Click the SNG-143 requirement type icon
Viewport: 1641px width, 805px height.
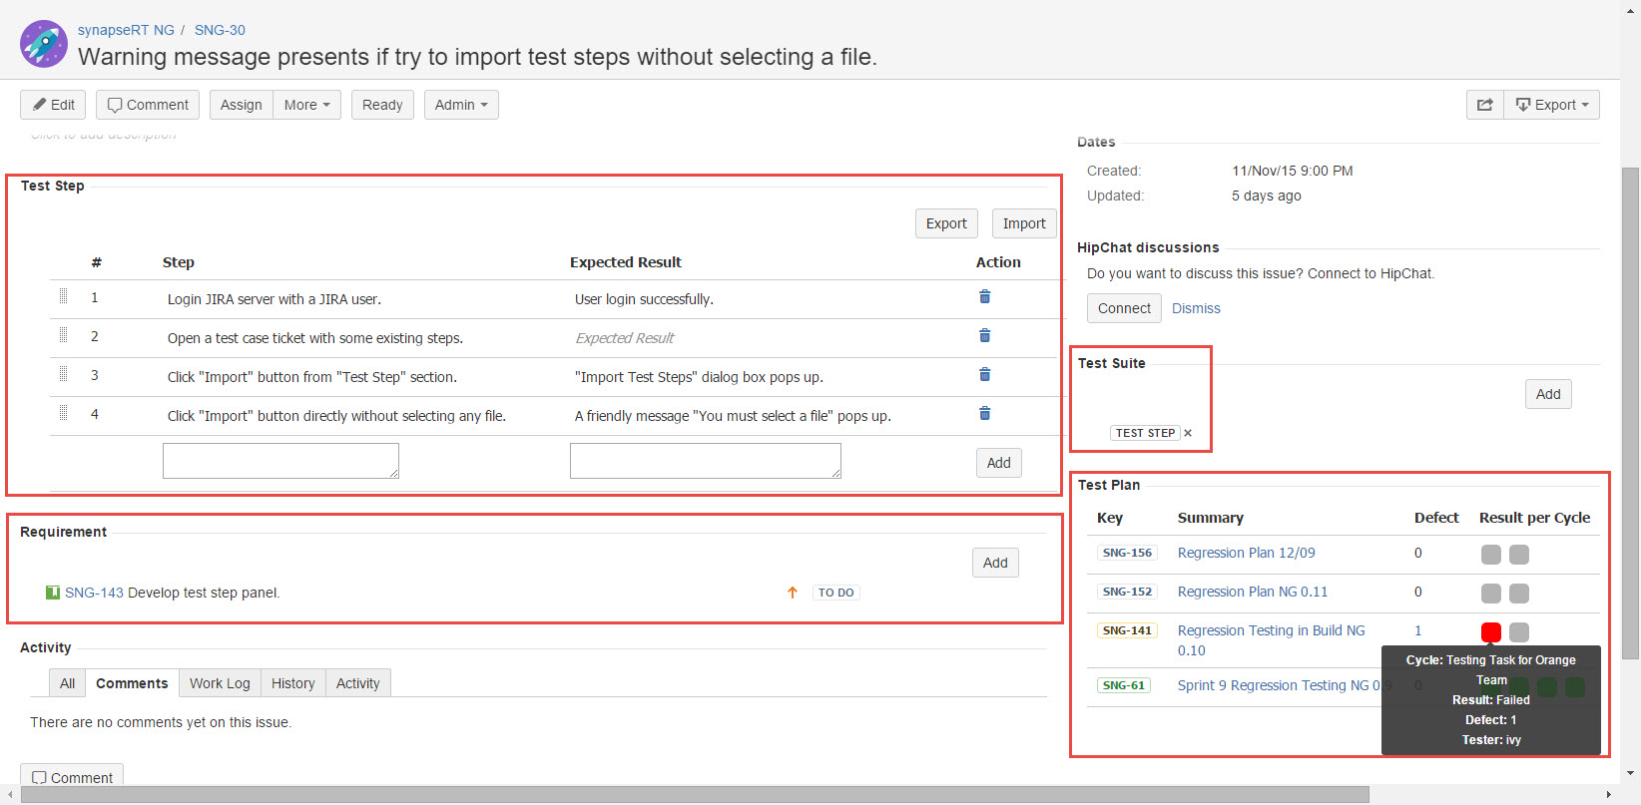pos(53,593)
